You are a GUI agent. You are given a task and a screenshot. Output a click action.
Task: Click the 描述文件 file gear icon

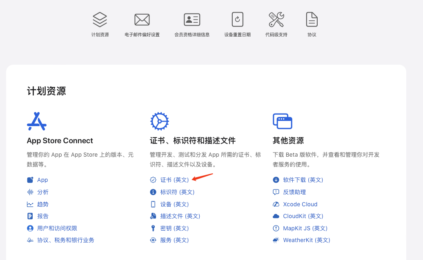153,216
